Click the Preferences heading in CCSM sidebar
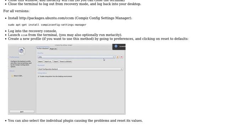227x127 pixels. 14,57
